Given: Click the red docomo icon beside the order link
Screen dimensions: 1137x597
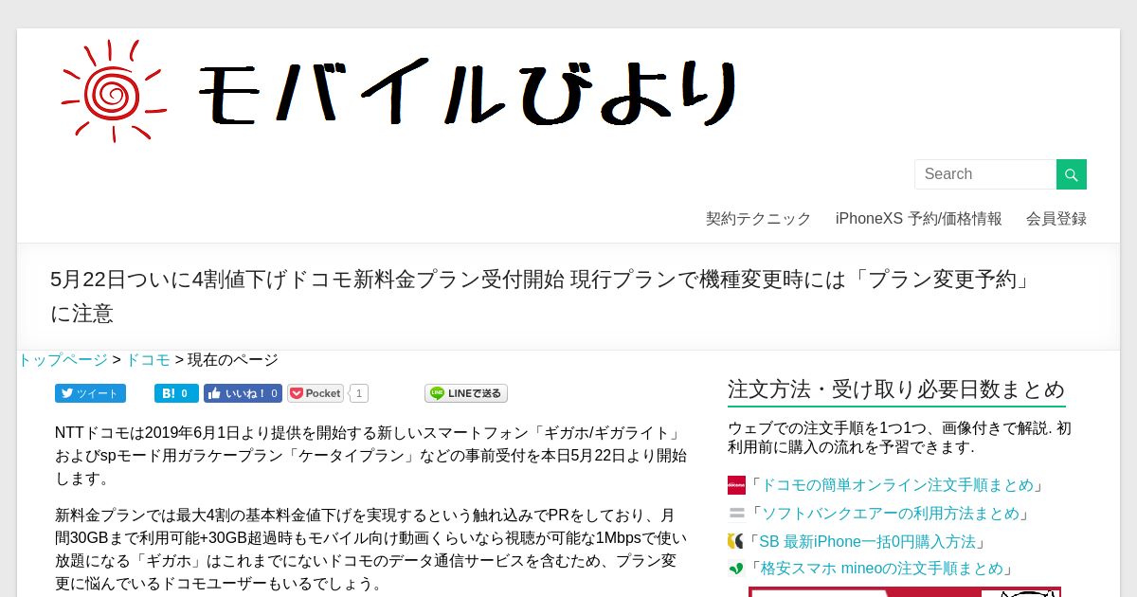Looking at the screenshot, I should tap(737, 485).
